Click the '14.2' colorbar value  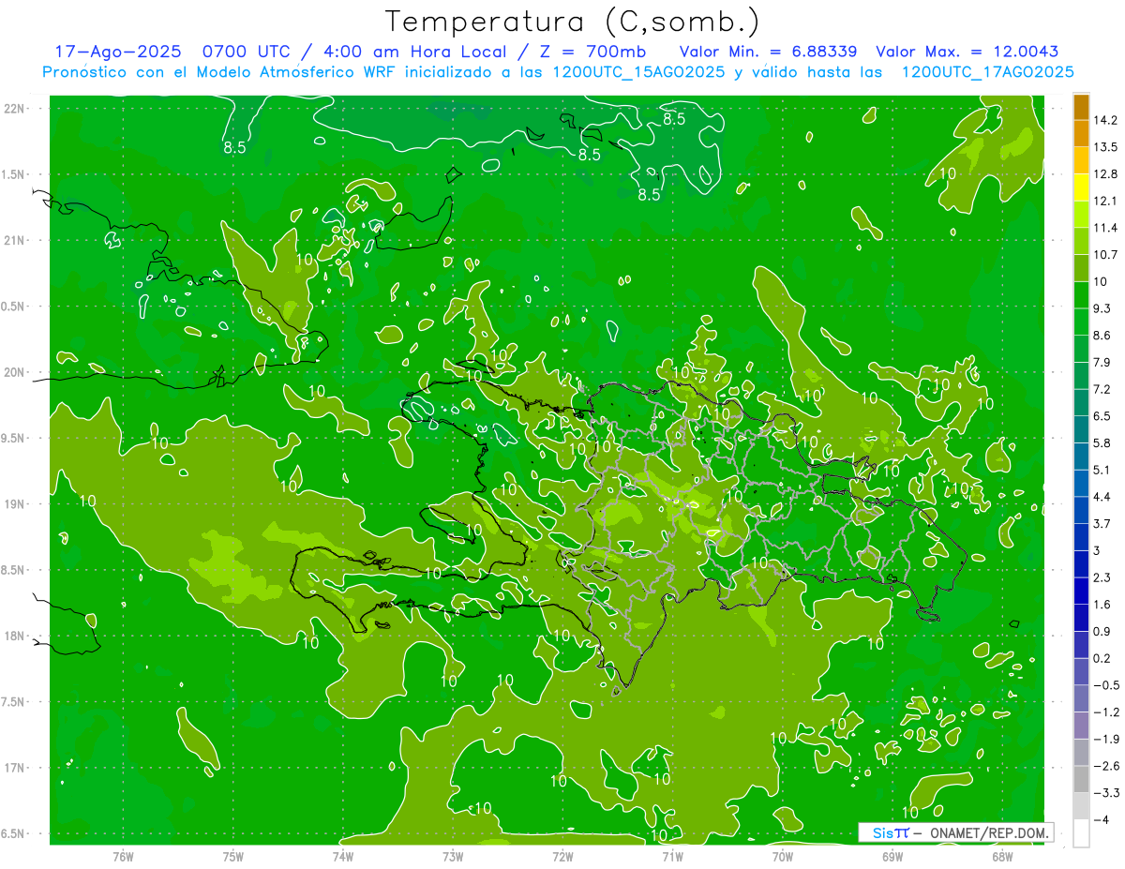coord(1105,120)
